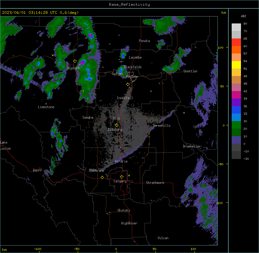Click the Lacombe city label
Viewport: 259px width, 253px height.
coord(135,57)
